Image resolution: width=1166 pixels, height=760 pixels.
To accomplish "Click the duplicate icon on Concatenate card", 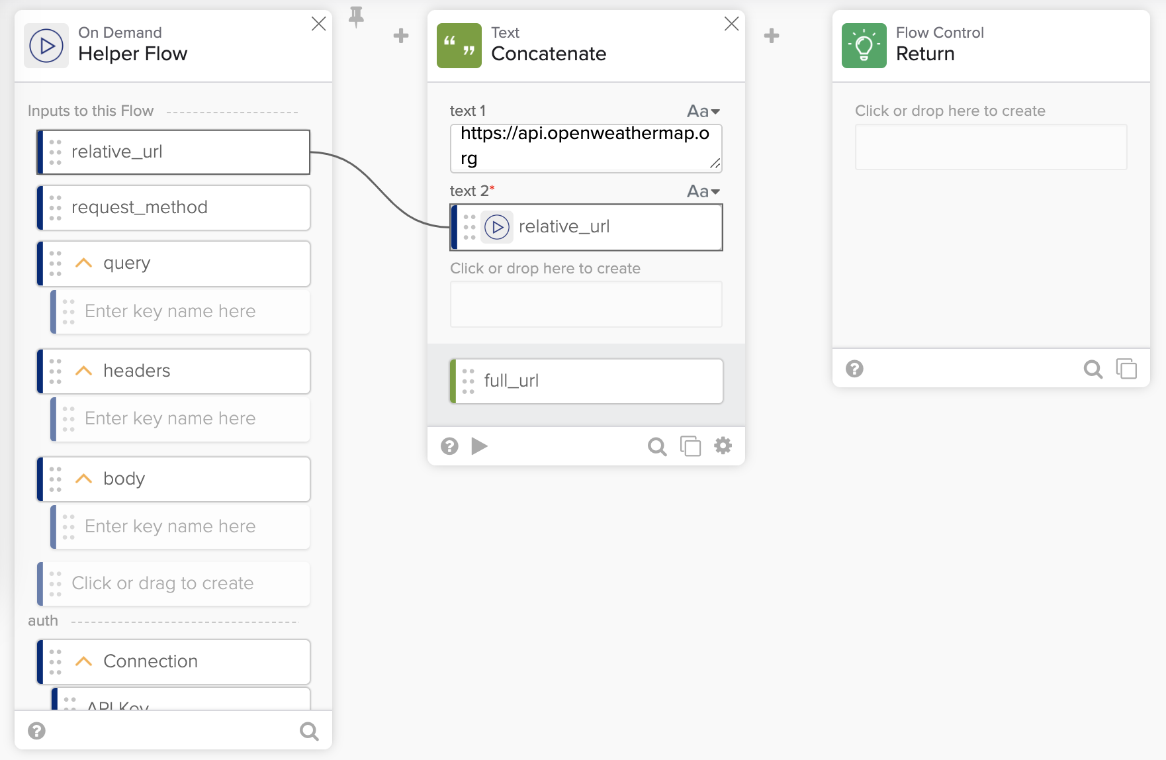I will tap(690, 446).
